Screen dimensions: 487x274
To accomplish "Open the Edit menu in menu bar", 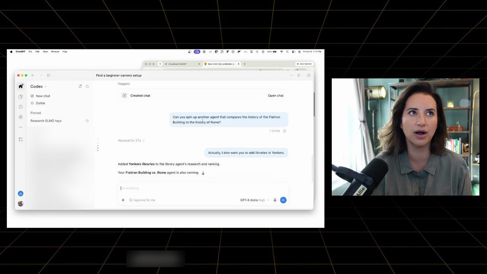I will (37, 51).
